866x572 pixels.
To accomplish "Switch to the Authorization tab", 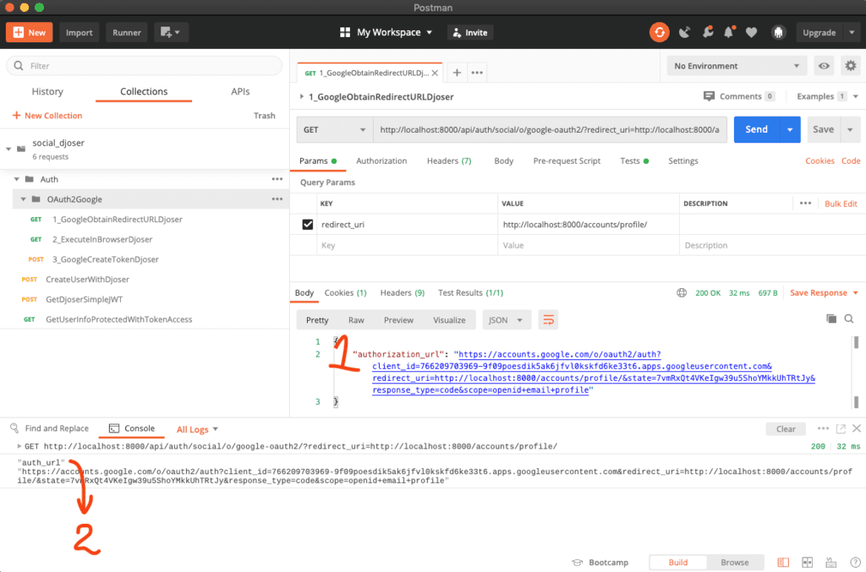I will click(x=381, y=161).
